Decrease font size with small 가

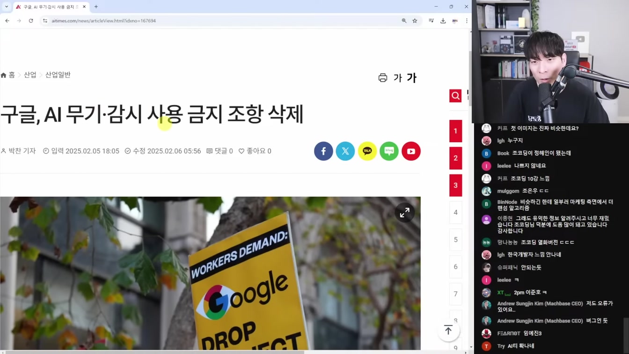tap(398, 78)
